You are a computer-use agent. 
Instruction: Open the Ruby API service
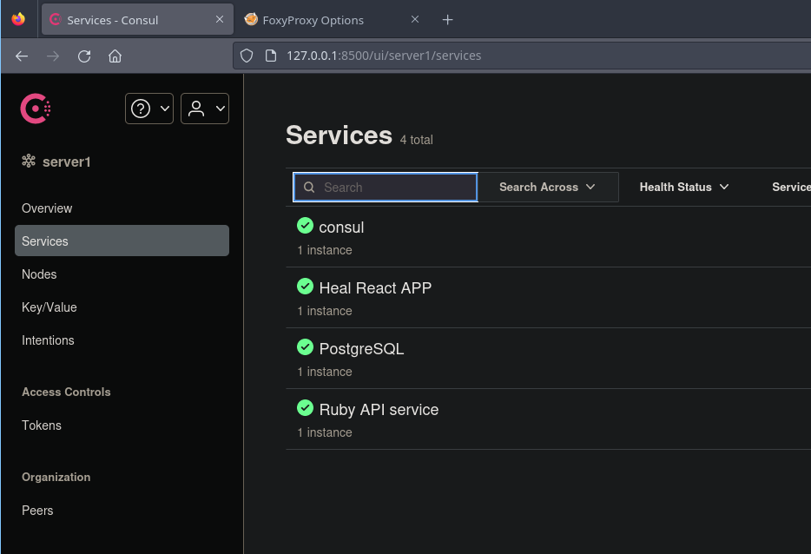coord(379,410)
